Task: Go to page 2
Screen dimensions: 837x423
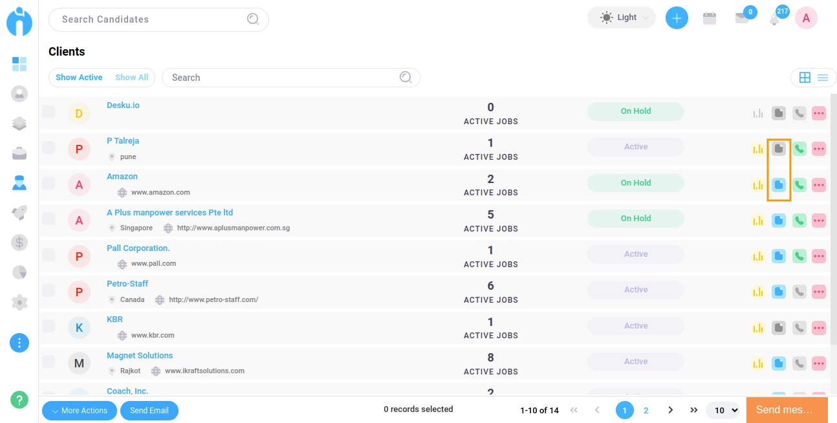Action: point(646,410)
